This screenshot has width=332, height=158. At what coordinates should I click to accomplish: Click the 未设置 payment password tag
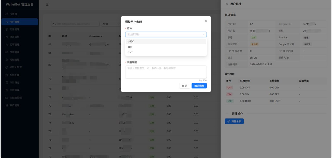click(254, 44)
